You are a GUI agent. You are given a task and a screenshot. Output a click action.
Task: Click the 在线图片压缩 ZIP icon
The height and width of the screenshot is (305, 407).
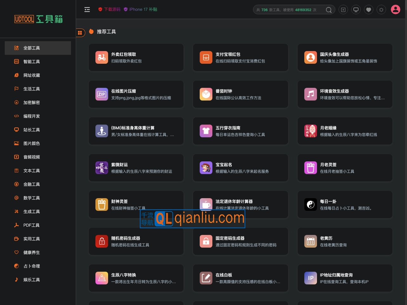click(x=102, y=94)
